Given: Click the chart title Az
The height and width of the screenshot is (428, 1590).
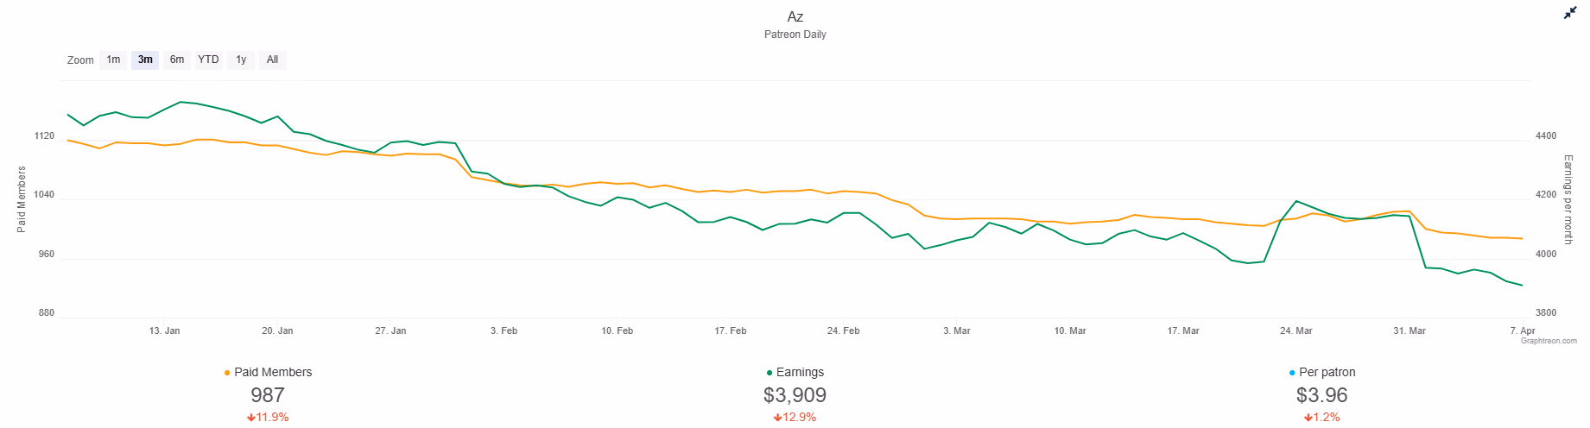Looking at the screenshot, I should point(795,16).
